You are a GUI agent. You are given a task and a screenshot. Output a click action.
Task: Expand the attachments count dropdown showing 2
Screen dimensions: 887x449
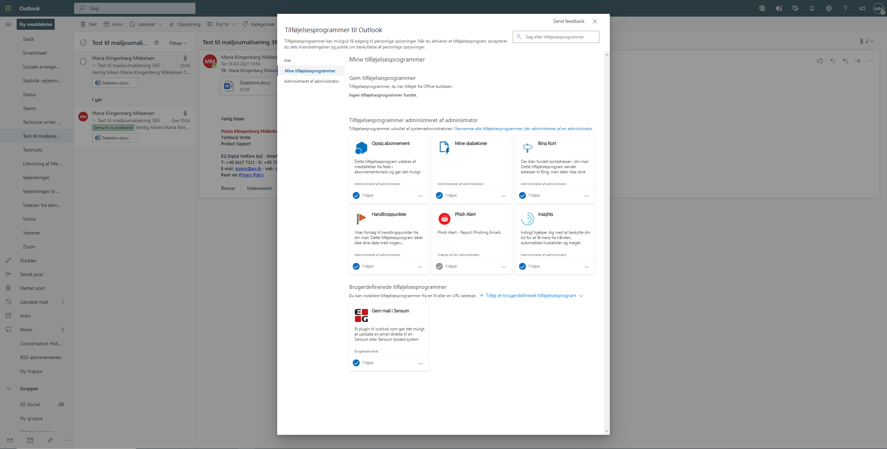(x=867, y=41)
